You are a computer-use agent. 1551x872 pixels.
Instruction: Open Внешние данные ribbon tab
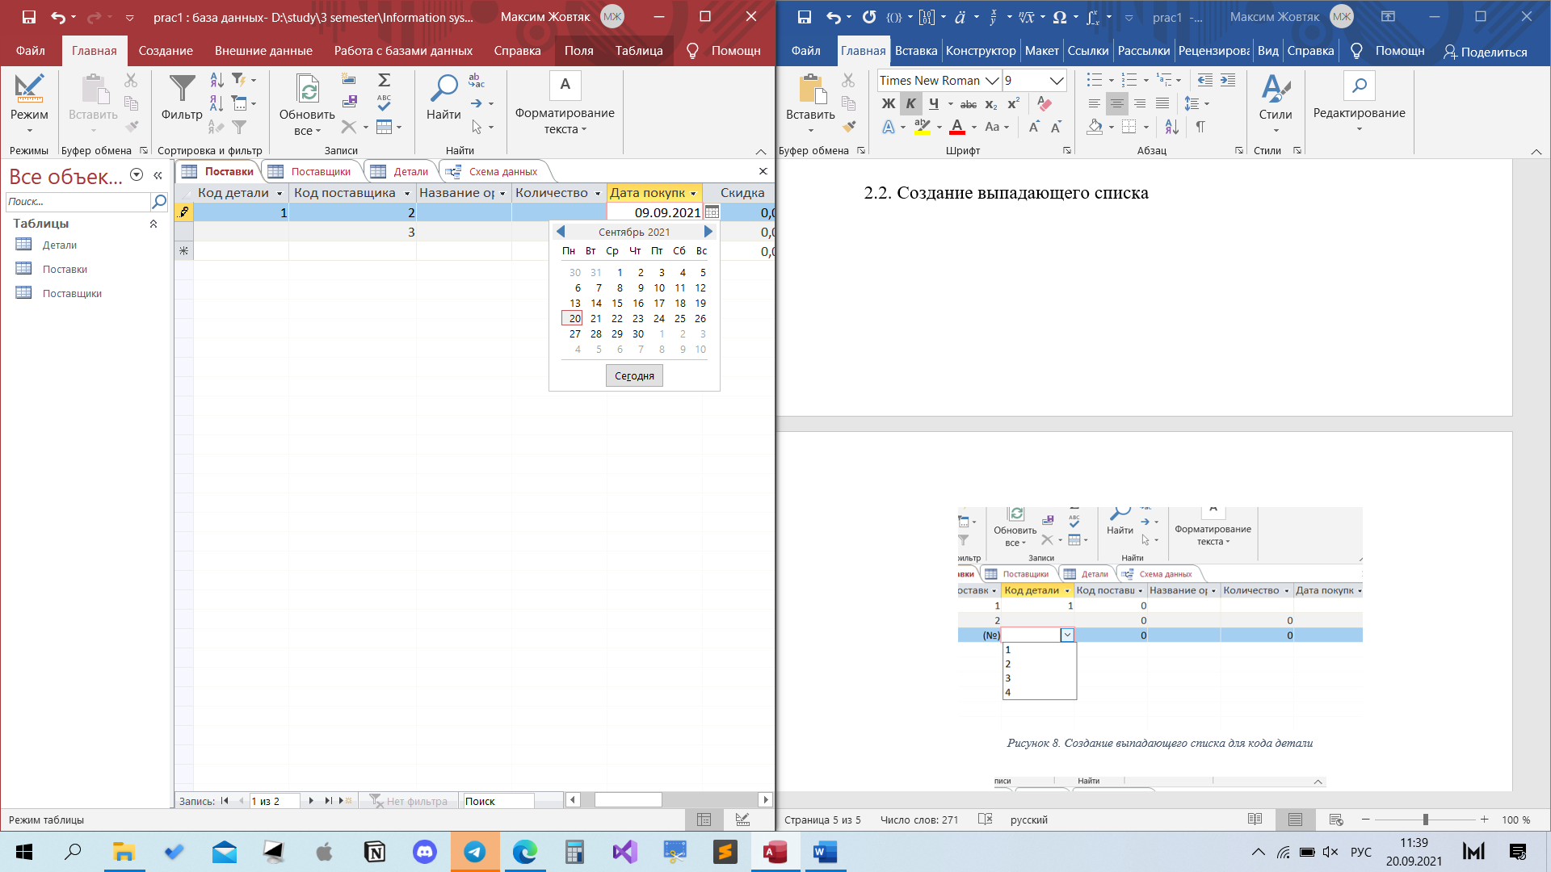click(x=263, y=50)
